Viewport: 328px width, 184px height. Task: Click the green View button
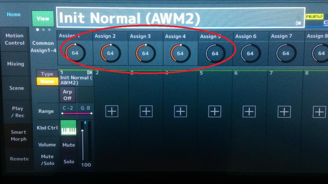43,19
